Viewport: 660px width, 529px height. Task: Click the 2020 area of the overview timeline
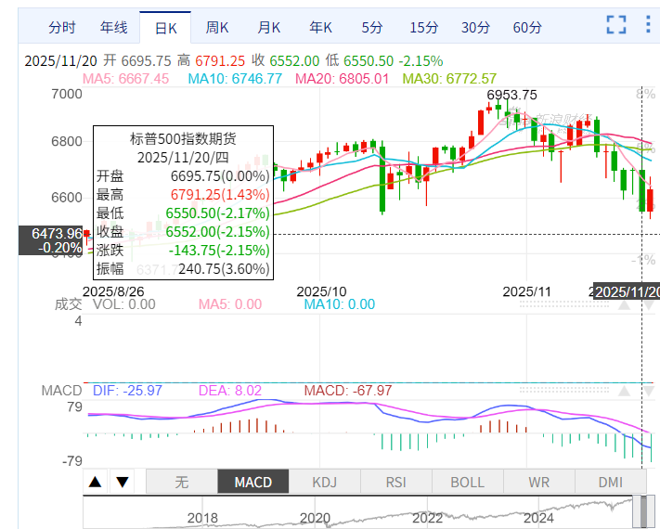[316, 518]
